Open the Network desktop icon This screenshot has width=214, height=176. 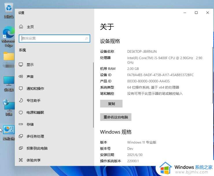(9, 108)
